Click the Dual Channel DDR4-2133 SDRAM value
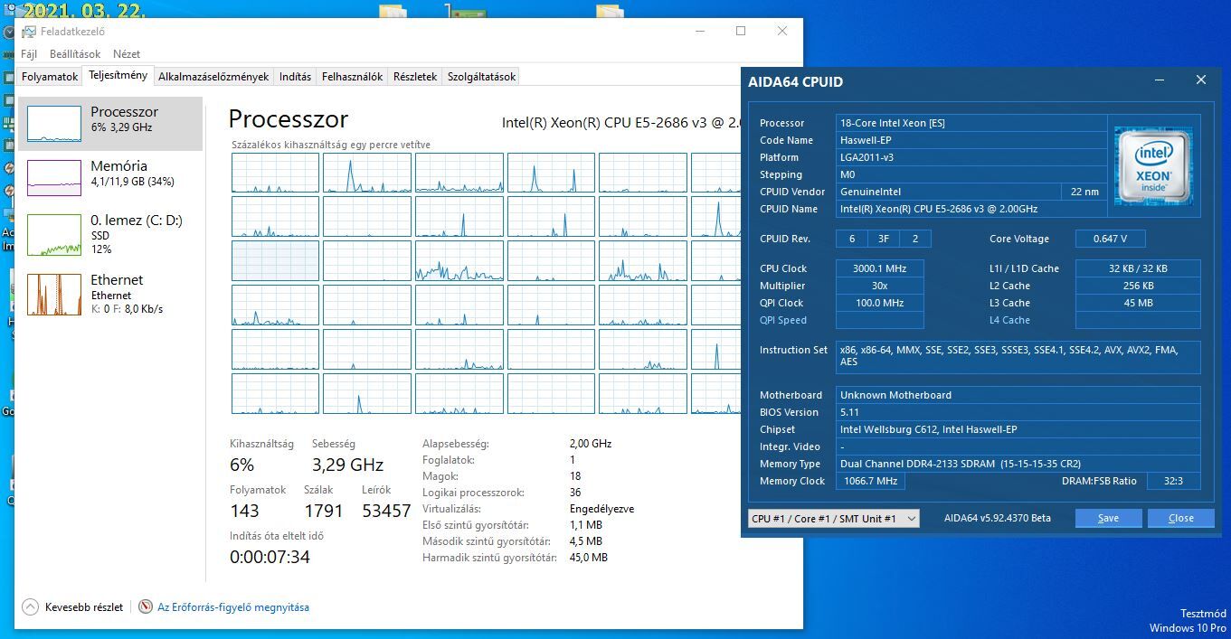Screen dimensions: 1231x639 (1018, 464)
